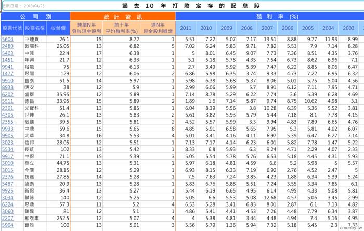Select the 連N年現金股利遞增 column header
The width and height of the screenshot is (364, 231).
pyautogui.click(x=158, y=28)
